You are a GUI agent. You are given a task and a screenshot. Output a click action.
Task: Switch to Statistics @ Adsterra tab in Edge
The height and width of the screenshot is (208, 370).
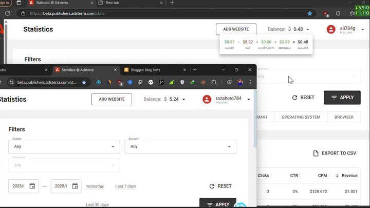click(60, 3)
